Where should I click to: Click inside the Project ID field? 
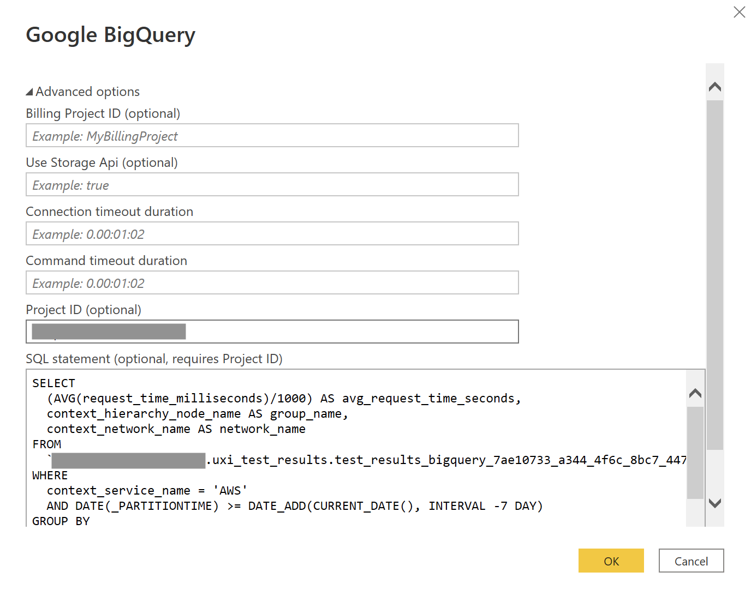click(272, 332)
